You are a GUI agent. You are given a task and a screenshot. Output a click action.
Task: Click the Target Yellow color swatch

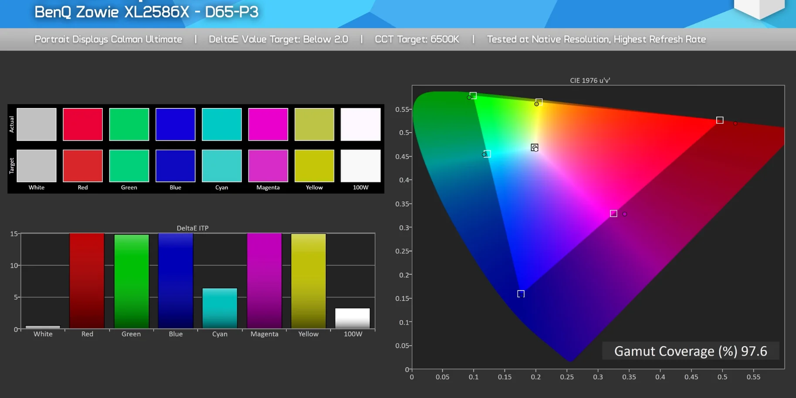click(315, 166)
